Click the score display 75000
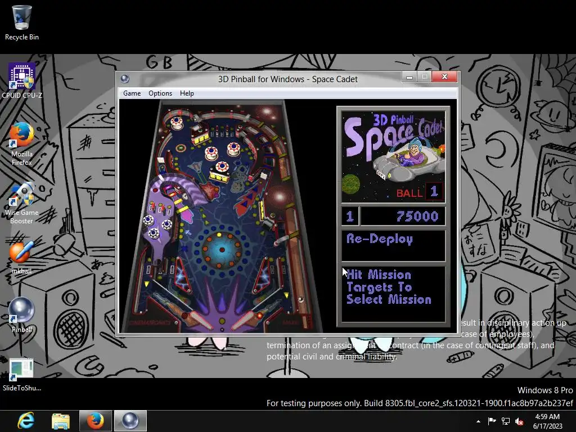Viewport: 576px width, 432px height. coord(403,217)
